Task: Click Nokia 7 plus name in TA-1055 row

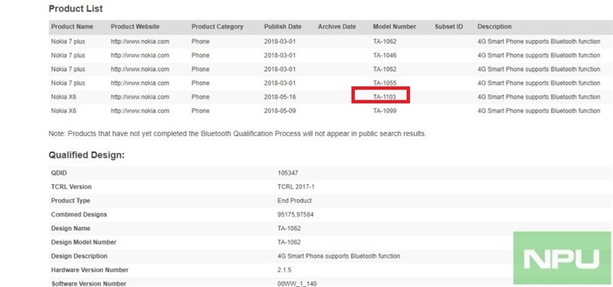Action: [x=68, y=83]
